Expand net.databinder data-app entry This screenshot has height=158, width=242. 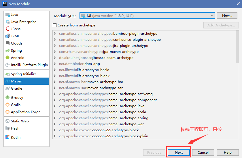click(55, 64)
